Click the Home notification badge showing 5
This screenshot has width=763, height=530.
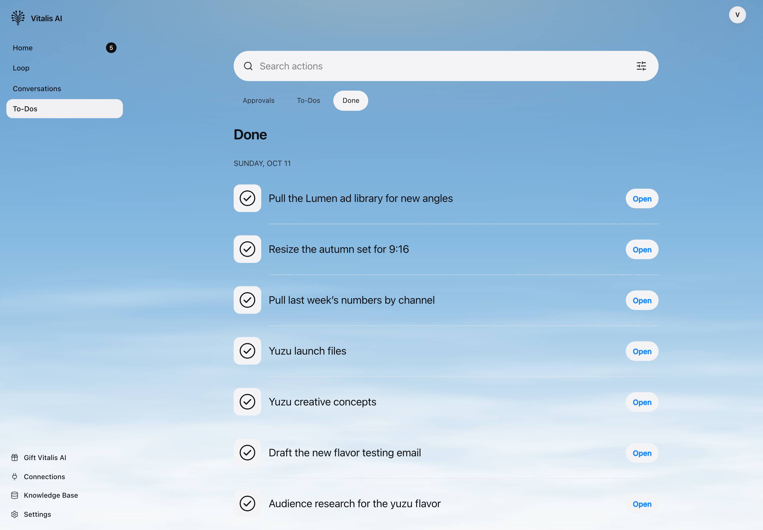tap(111, 48)
